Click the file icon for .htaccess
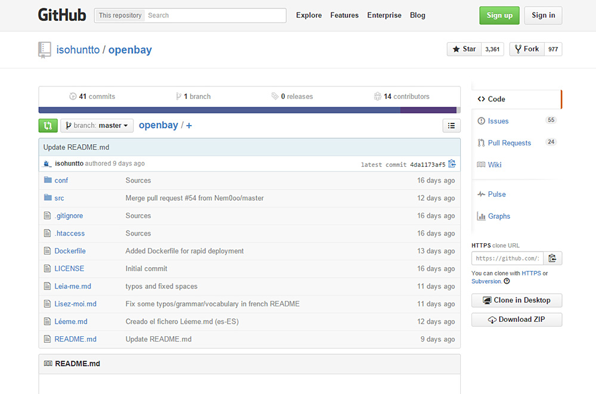This screenshot has height=394, width=596. [47, 233]
